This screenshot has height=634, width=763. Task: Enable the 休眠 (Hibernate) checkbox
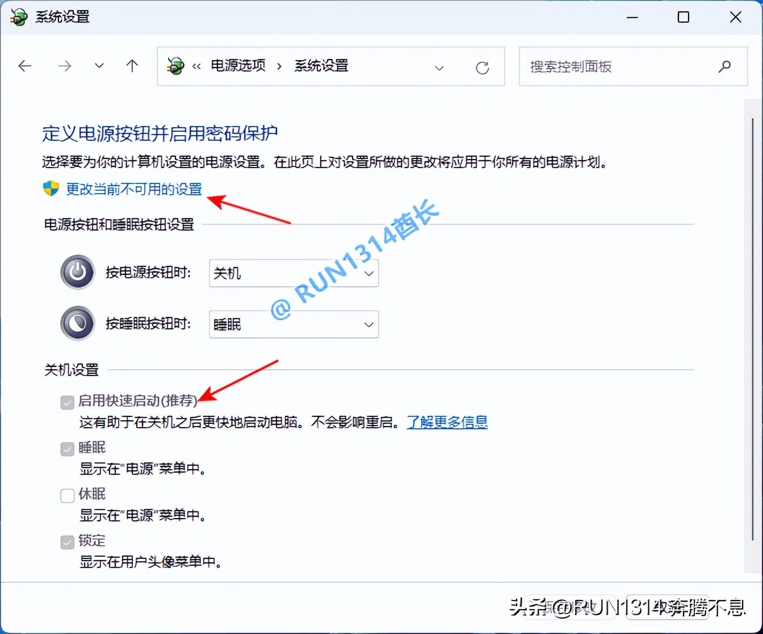[67, 495]
